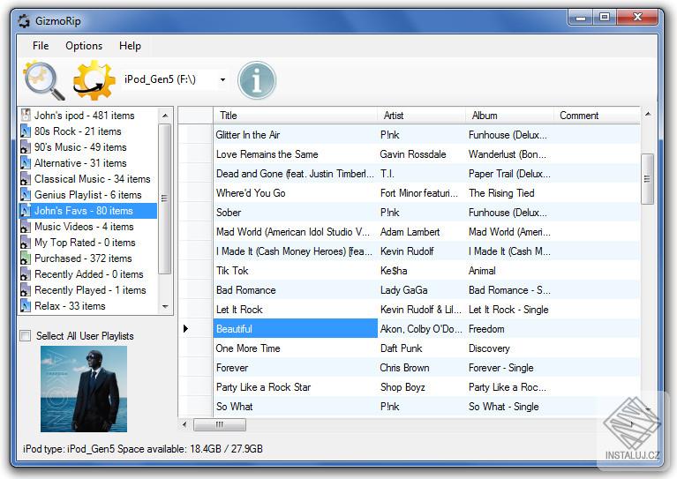The height and width of the screenshot is (479, 677).
Task: Click the playlist icon for 80s Rock
Action: click(26, 131)
